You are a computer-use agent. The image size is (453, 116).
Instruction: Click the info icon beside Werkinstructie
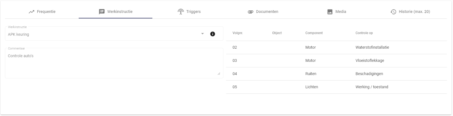click(213, 34)
